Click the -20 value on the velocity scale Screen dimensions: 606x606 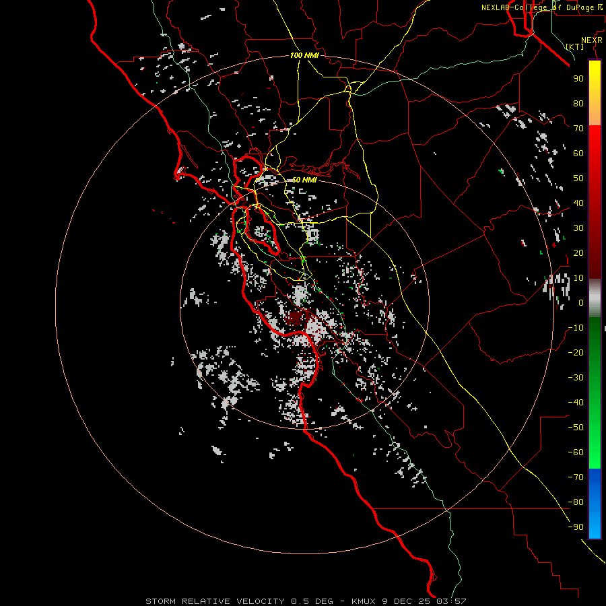pyautogui.click(x=576, y=352)
